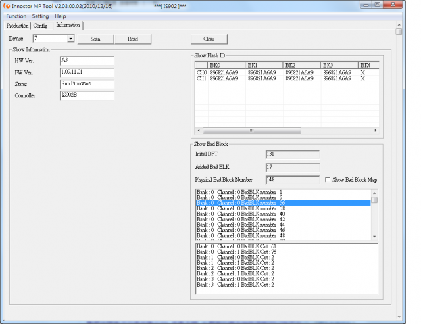The height and width of the screenshot is (324, 421).
Task: Click the bad block list scrollbar thumb
Action: point(374,200)
